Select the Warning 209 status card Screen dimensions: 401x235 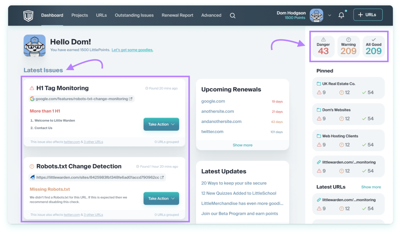coord(348,46)
